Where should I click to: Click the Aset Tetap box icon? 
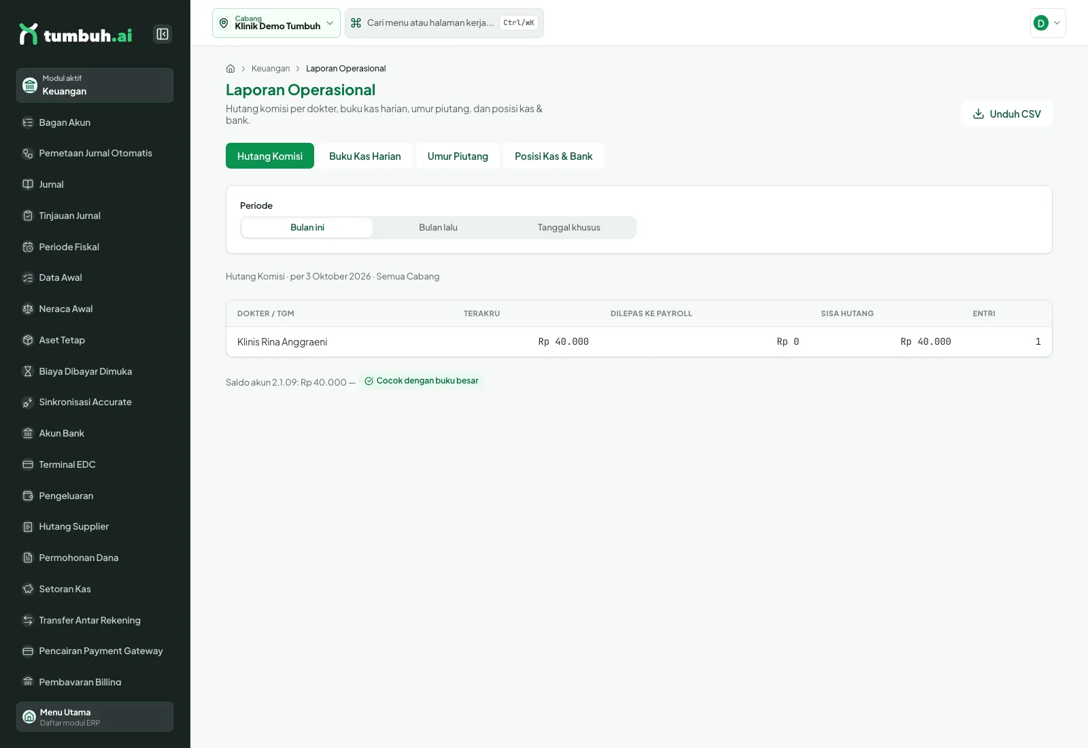[x=28, y=340]
